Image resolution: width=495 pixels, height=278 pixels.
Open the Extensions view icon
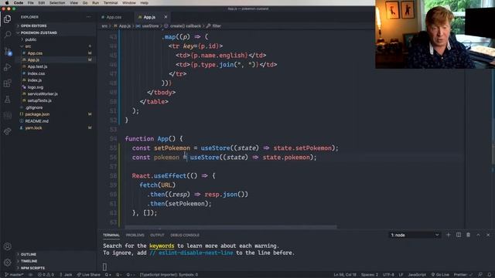tap(7, 83)
